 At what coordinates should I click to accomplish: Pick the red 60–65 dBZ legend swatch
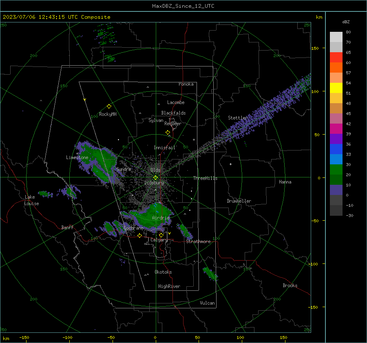pyautogui.click(x=336, y=58)
